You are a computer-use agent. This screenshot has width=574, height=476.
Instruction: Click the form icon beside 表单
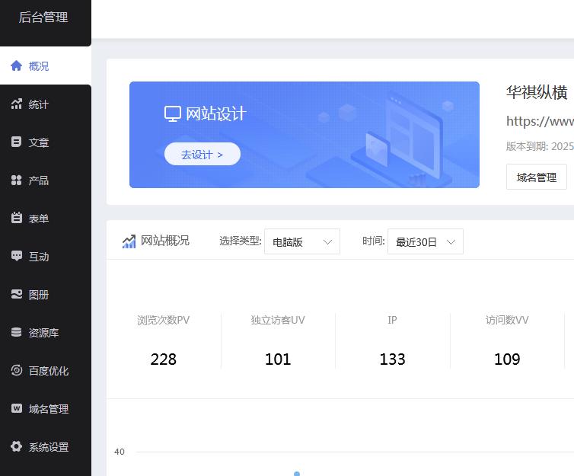(x=17, y=218)
